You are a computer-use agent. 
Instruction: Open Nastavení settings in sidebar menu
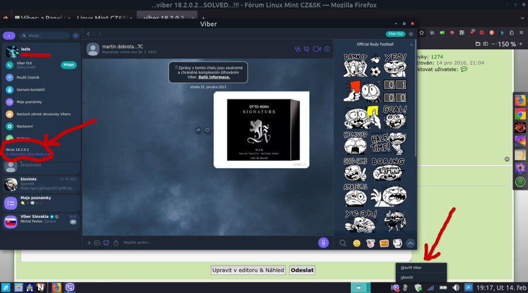[24, 126]
